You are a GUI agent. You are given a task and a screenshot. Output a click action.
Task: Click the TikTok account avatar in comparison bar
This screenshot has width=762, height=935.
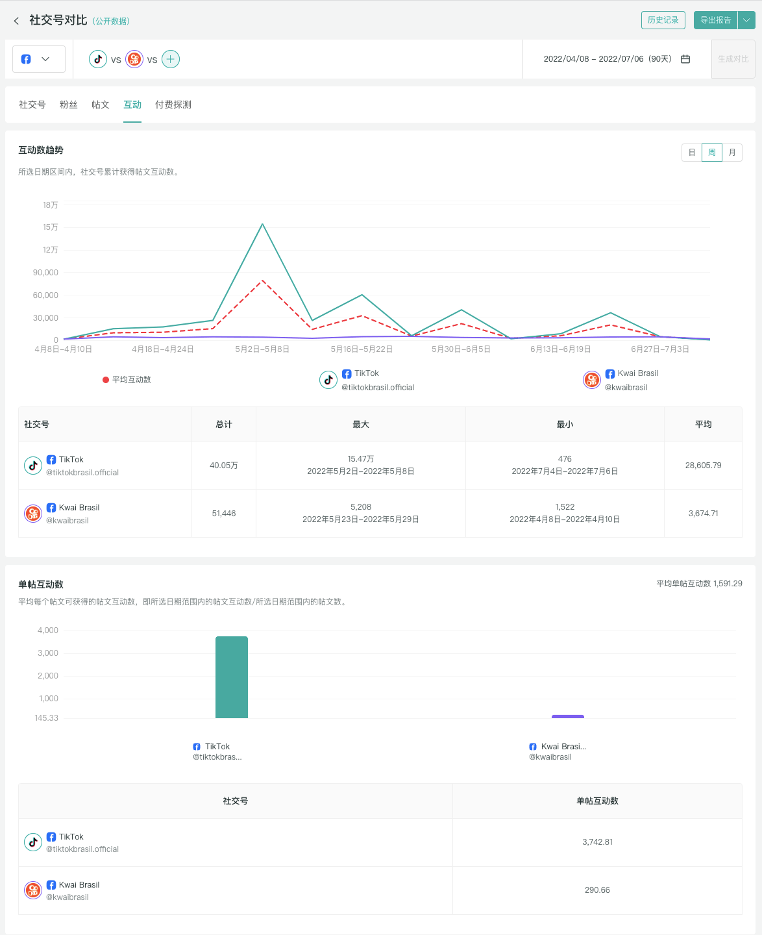[x=98, y=59]
